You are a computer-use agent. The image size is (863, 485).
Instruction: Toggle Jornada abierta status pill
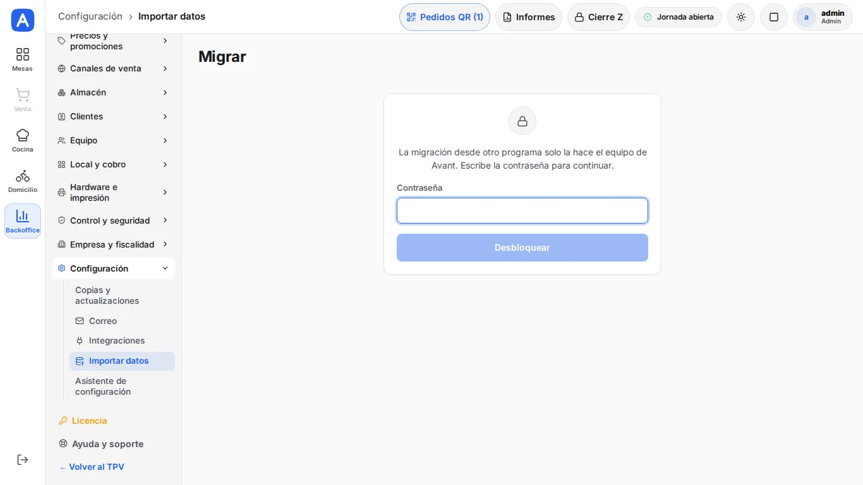(x=679, y=17)
